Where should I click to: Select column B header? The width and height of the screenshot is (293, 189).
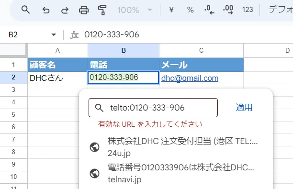(x=124, y=50)
